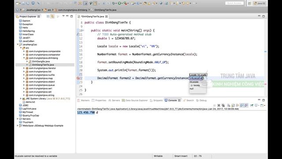
Task: Click JavaNangCao in the breadcrumb
Action: 33,10
